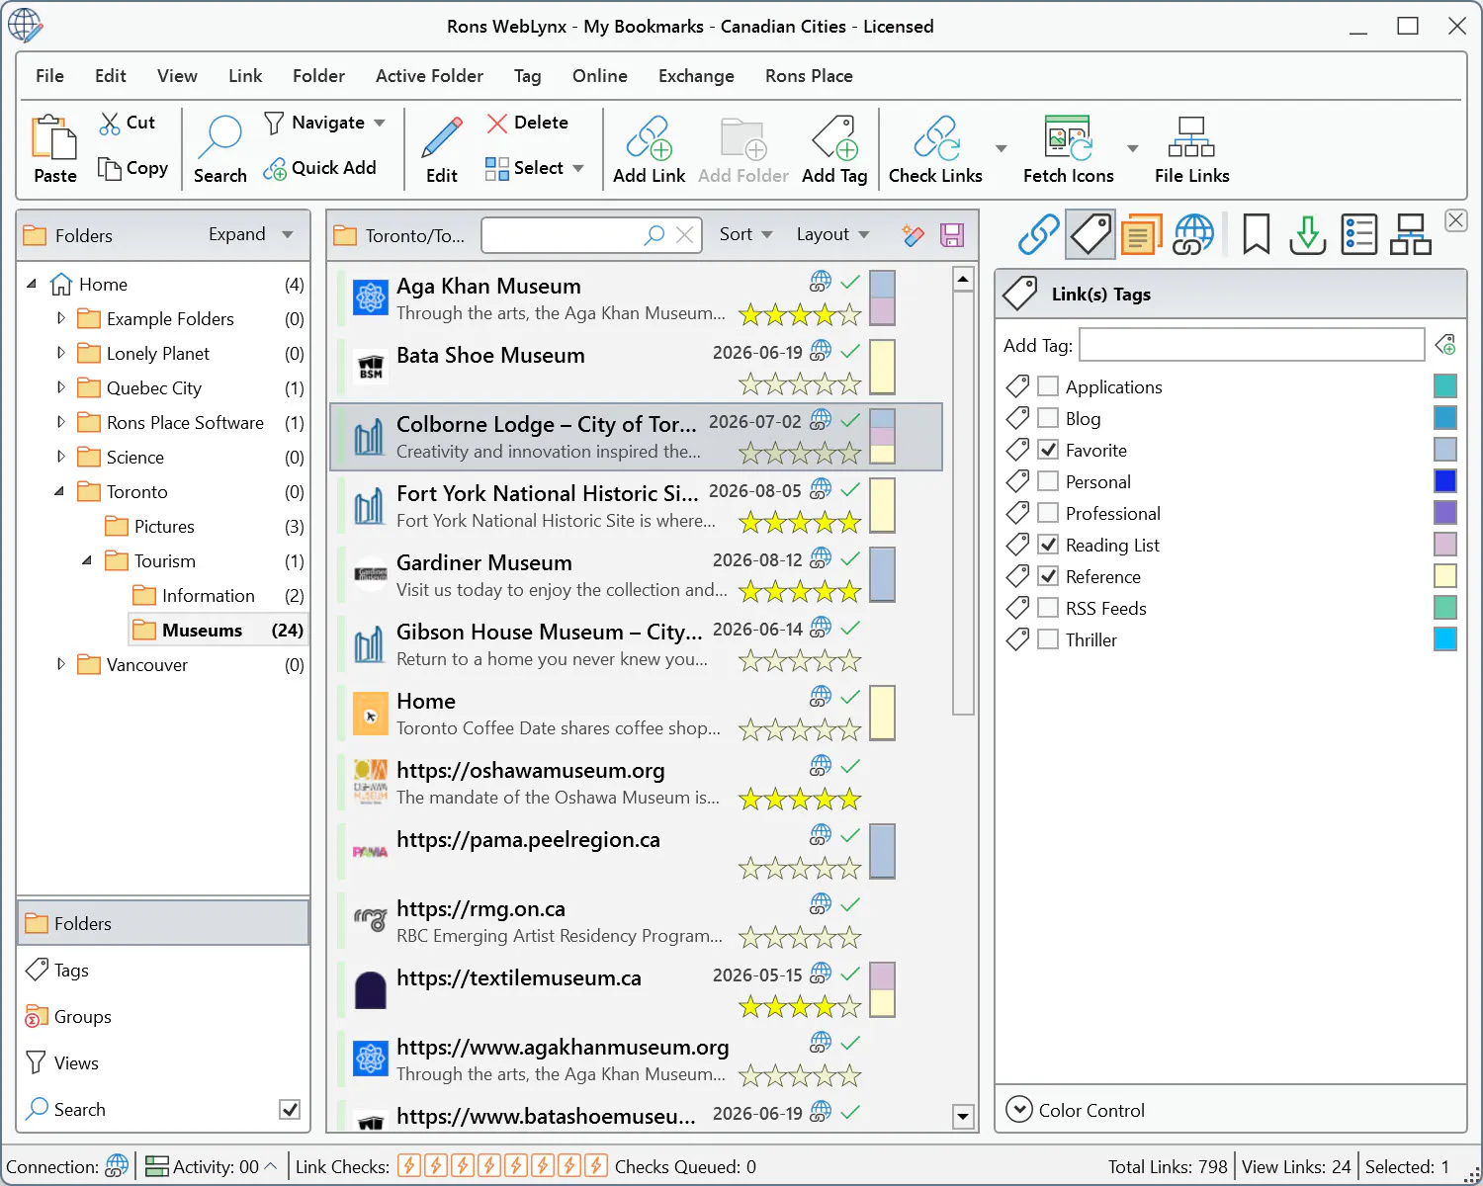Click the Personal tag's blue color swatch
1483x1186 pixels.
[x=1444, y=481]
